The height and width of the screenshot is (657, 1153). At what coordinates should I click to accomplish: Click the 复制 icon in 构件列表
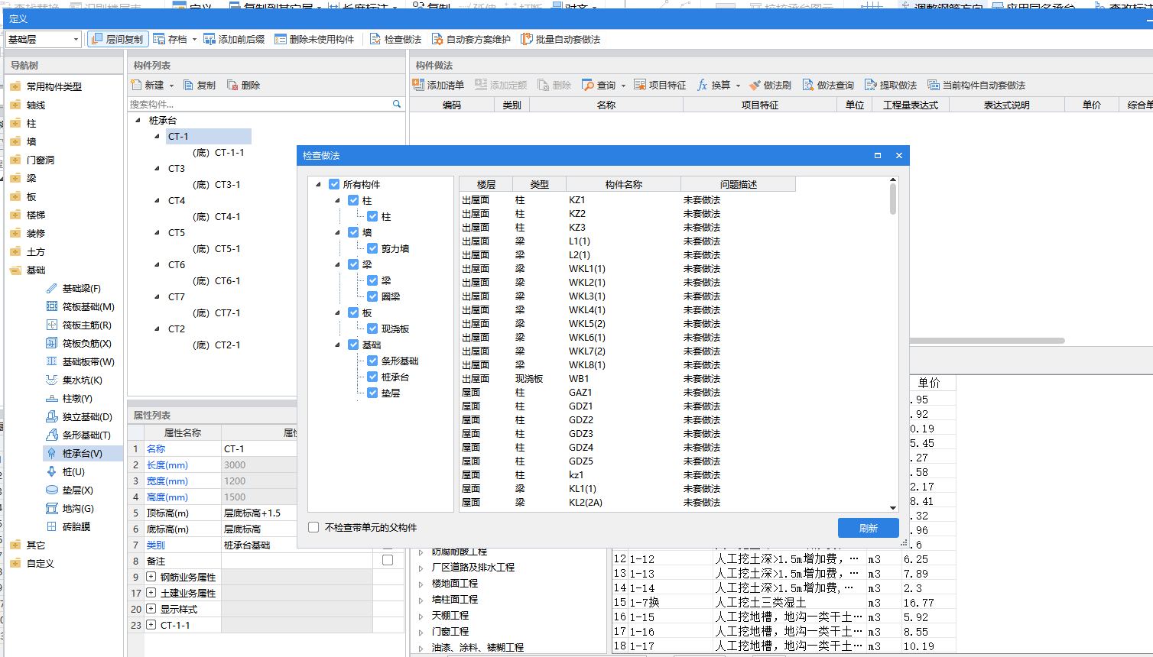(x=188, y=85)
